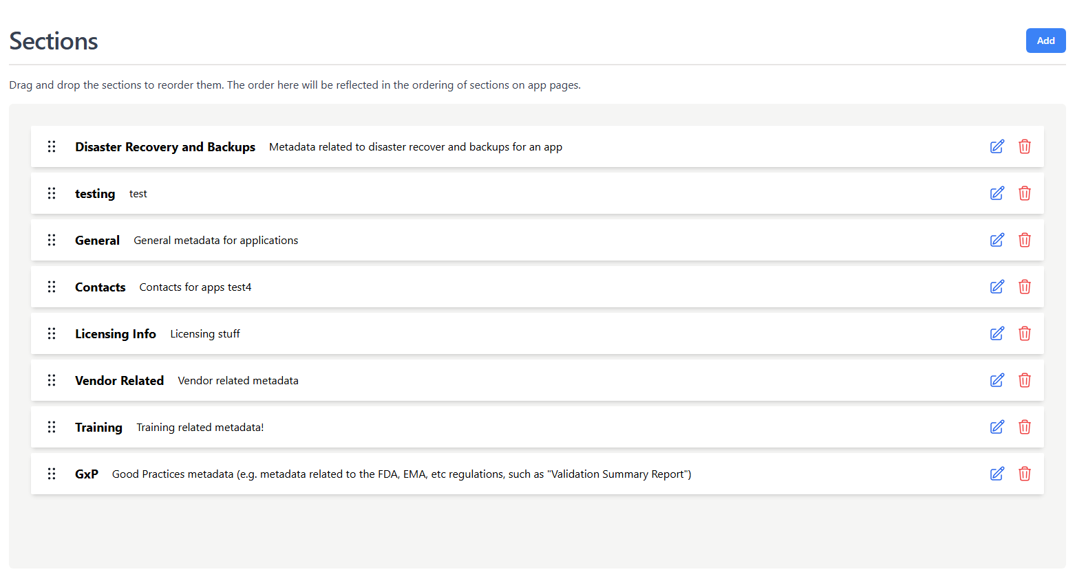Viewport: 1075px width, 585px height.
Task: Remove the General section
Action: pyautogui.click(x=1025, y=240)
